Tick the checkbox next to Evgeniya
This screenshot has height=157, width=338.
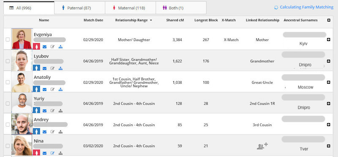8,39
